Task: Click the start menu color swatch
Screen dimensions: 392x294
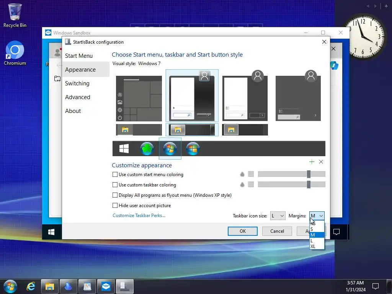Action: (251, 174)
